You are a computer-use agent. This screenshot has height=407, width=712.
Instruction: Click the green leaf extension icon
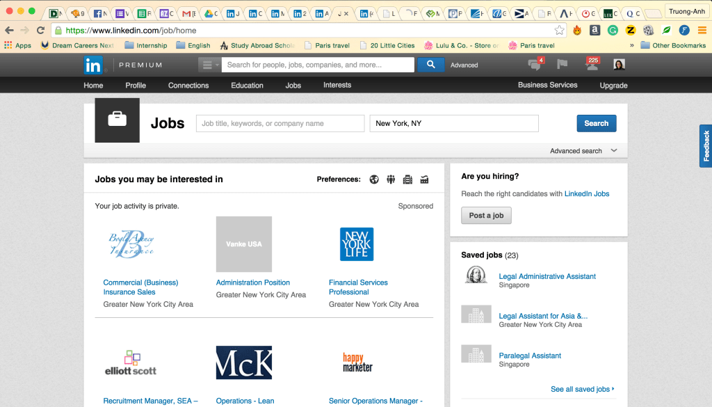tap(666, 31)
